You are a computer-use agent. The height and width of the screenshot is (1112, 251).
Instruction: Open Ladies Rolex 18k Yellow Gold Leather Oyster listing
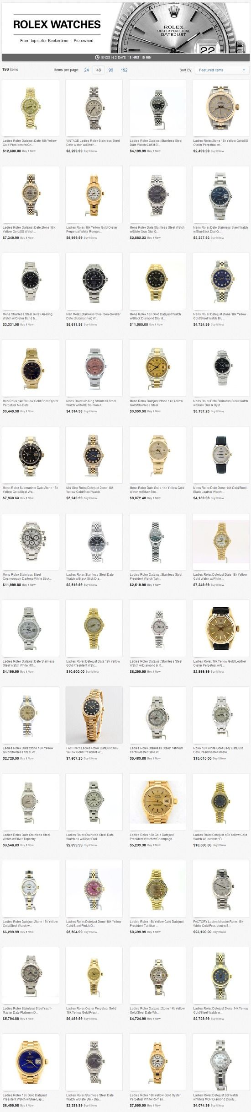click(220, 663)
